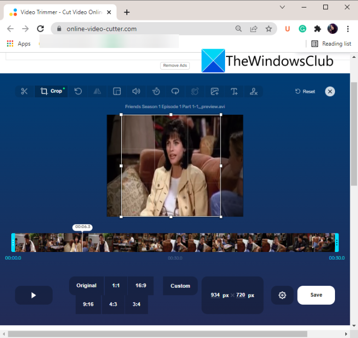Choose the 9:16 aspect ratio
358x338 pixels.
(x=88, y=304)
